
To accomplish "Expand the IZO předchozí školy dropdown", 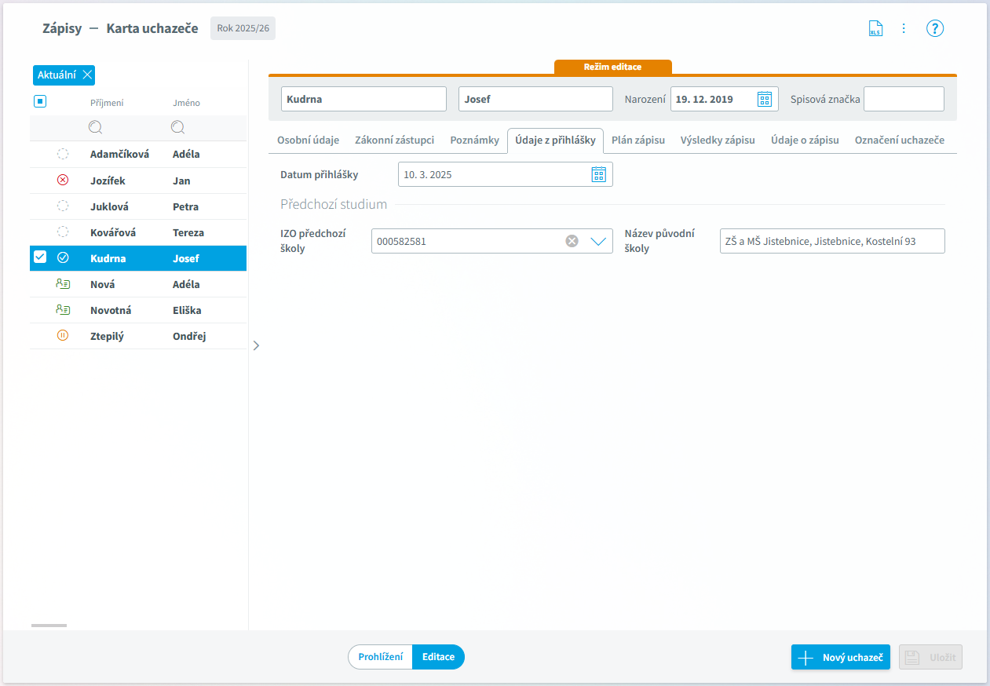I will pyautogui.click(x=598, y=241).
